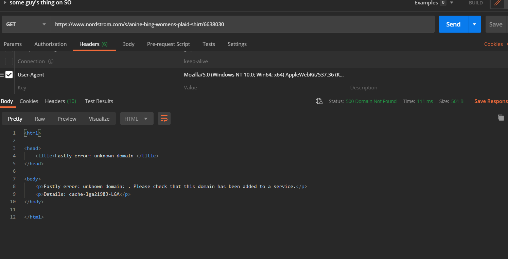Click the Save button

tap(496, 24)
